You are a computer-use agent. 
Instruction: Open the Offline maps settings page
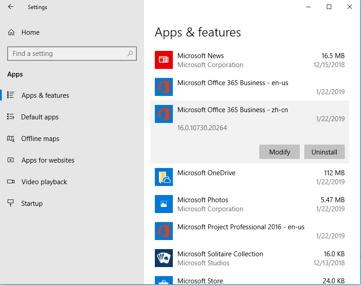(40, 139)
